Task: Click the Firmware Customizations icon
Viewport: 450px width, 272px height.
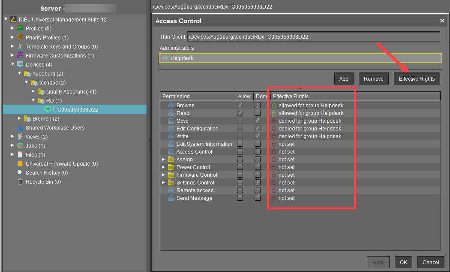Action: tap(20, 56)
